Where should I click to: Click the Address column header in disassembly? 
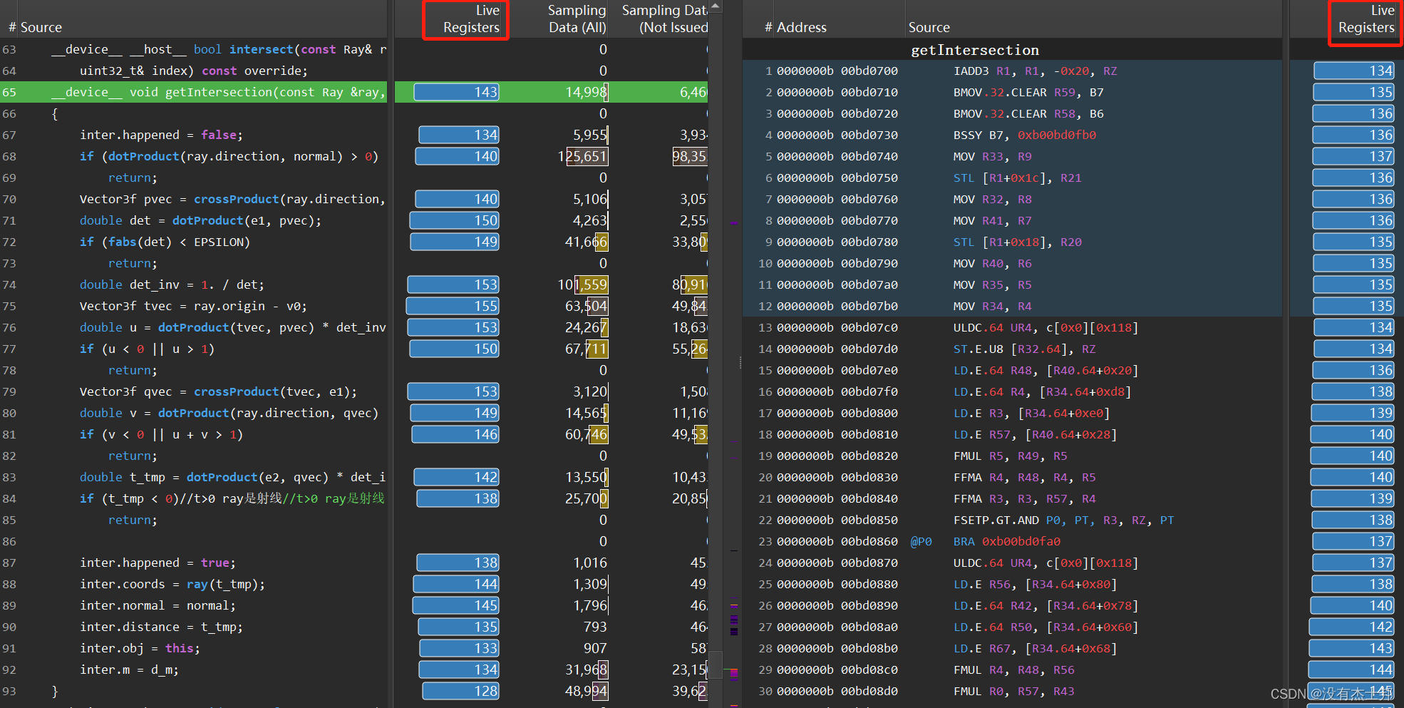pos(802,27)
